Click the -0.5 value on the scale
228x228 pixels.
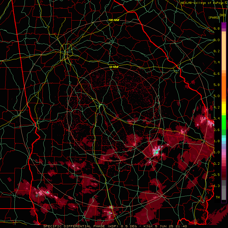pos(216,175)
